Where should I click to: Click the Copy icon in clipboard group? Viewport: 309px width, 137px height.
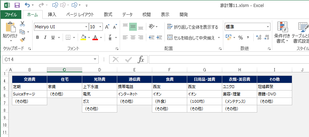pos(22,32)
